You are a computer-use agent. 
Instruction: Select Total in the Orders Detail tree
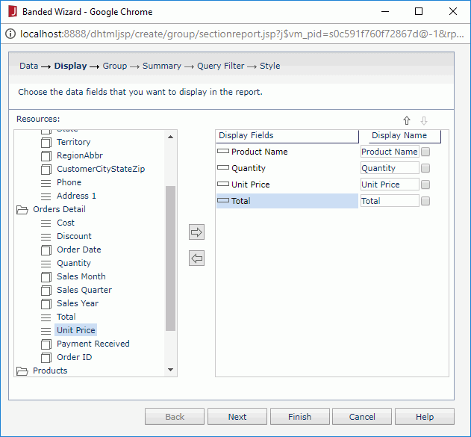(66, 317)
